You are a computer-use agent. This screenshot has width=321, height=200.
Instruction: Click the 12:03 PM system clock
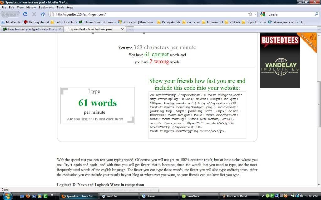pos(311,196)
